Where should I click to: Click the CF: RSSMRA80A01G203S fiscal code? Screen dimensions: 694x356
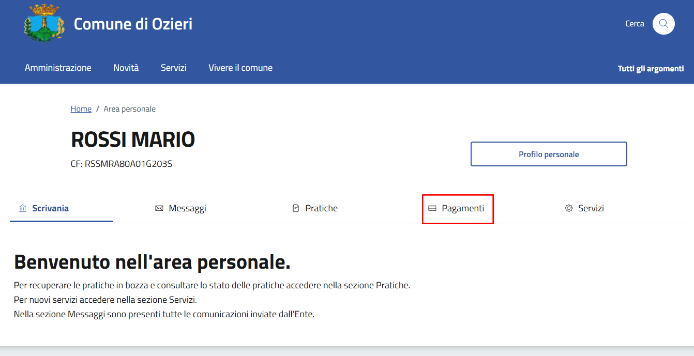tap(122, 164)
